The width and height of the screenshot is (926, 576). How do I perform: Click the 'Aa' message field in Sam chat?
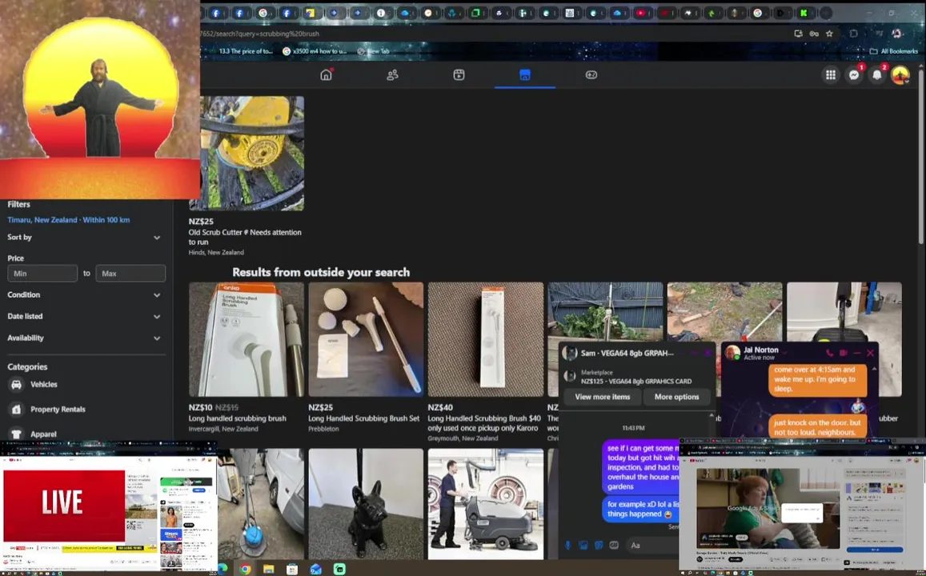pyautogui.click(x=652, y=546)
